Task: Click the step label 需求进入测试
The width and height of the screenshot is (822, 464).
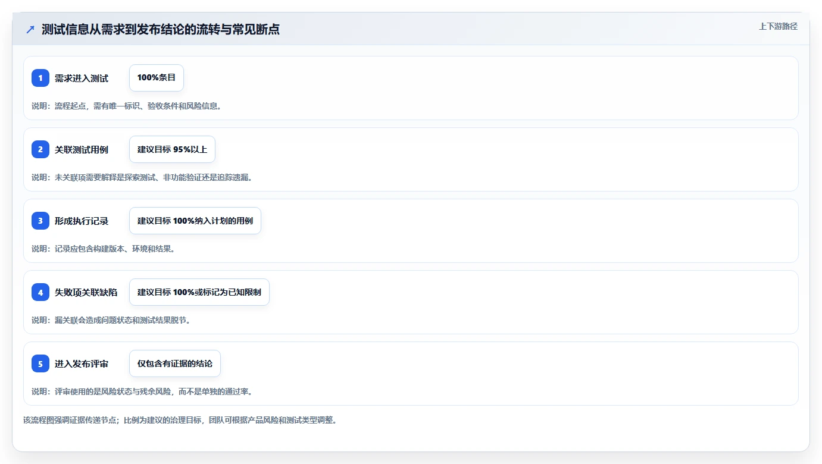Action: pyautogui.click(x=82, y=79)
